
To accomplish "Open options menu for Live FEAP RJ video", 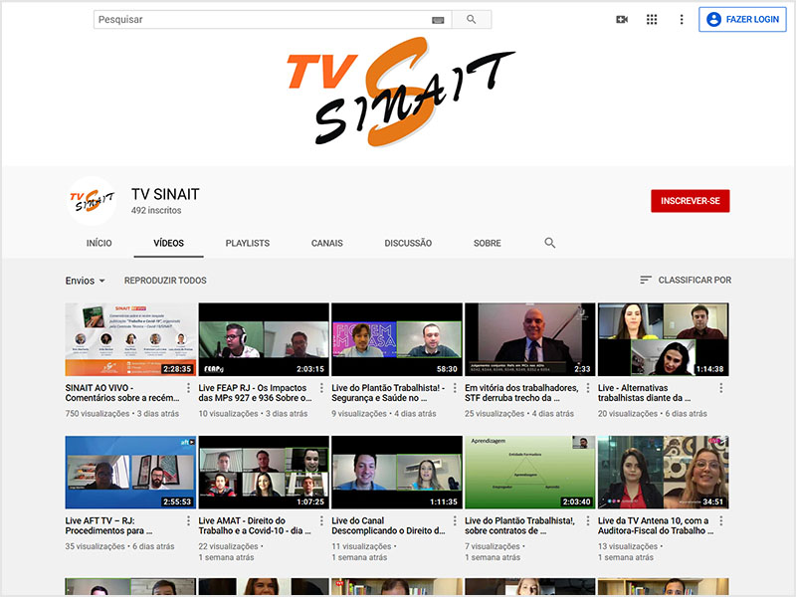I will click(321, 388).
